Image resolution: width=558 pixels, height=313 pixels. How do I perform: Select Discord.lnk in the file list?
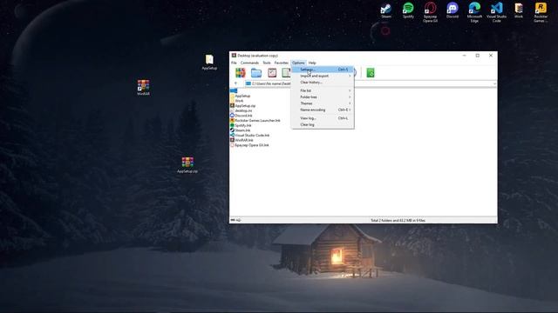tap(242, 116)
